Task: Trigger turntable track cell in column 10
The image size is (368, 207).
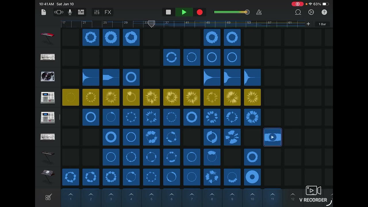Action: pyautogui.click(x=252, y=77)
